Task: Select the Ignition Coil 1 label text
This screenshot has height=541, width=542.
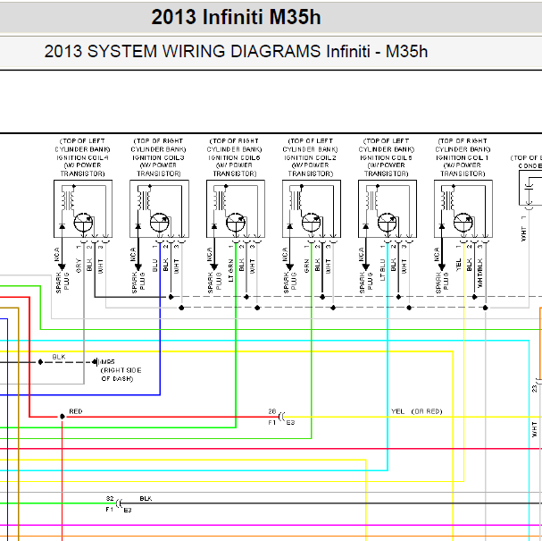Action: point(463,157)
